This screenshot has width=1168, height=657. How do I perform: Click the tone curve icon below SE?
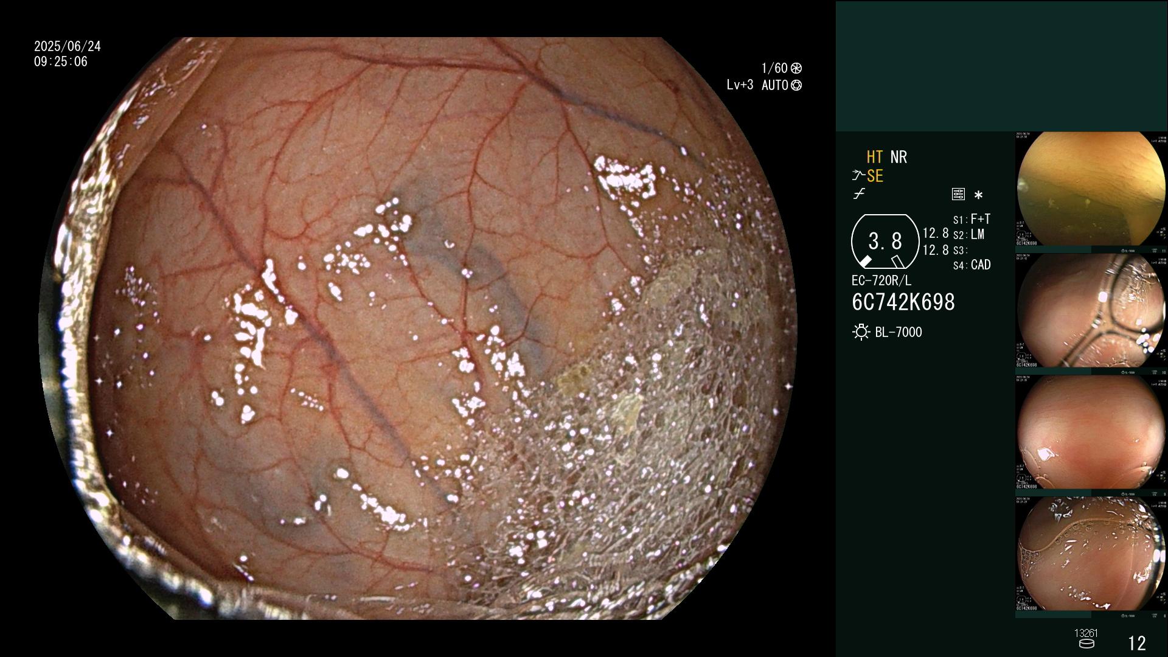859,194
